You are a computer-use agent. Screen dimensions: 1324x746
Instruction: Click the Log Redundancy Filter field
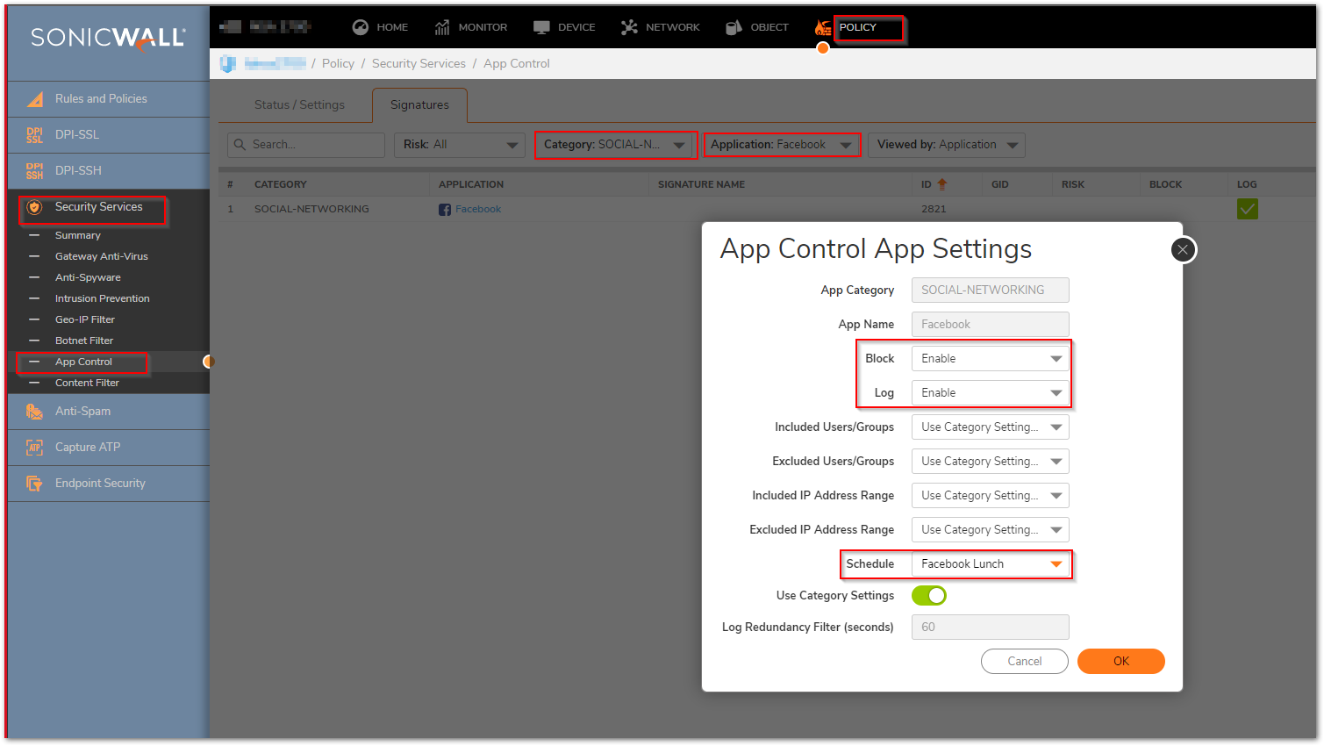tap(990, 628)
